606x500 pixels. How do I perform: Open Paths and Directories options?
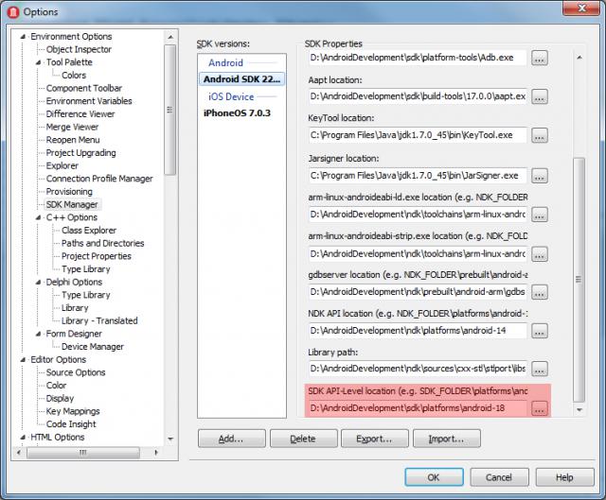[103, 244]
